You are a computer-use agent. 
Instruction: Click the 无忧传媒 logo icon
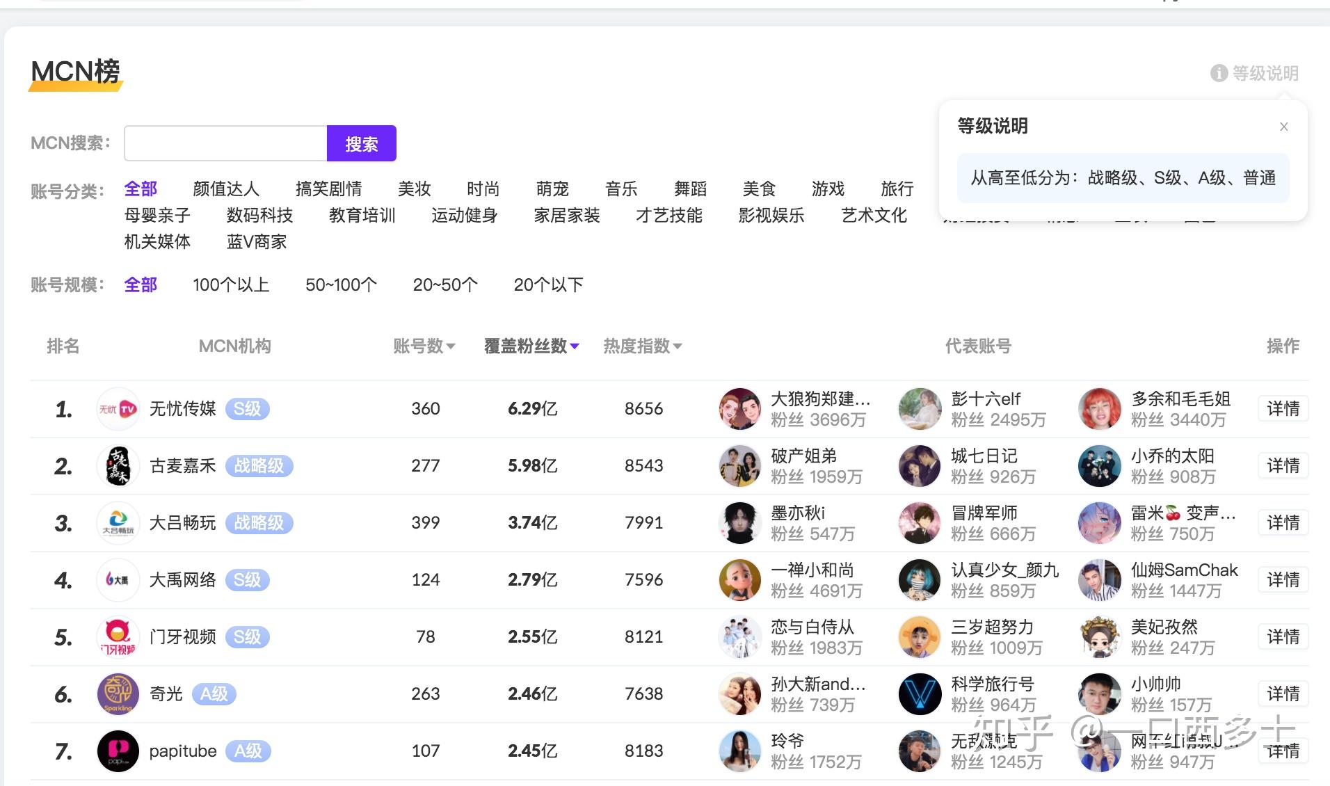coord(118,409)
